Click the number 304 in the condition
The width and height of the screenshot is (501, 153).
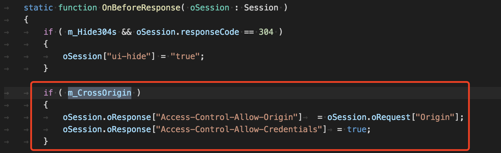pyautogui.click(x=266, y=32)
